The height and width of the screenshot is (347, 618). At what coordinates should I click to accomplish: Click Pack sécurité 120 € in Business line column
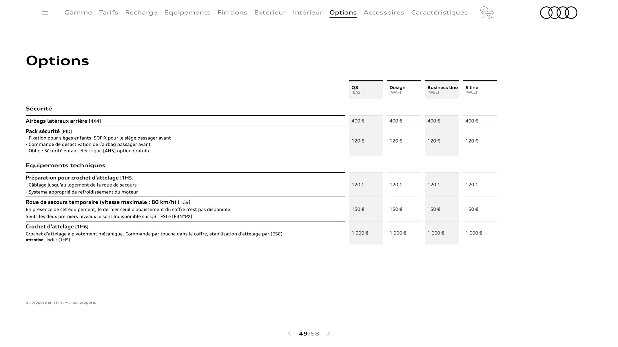click(434, 141)
